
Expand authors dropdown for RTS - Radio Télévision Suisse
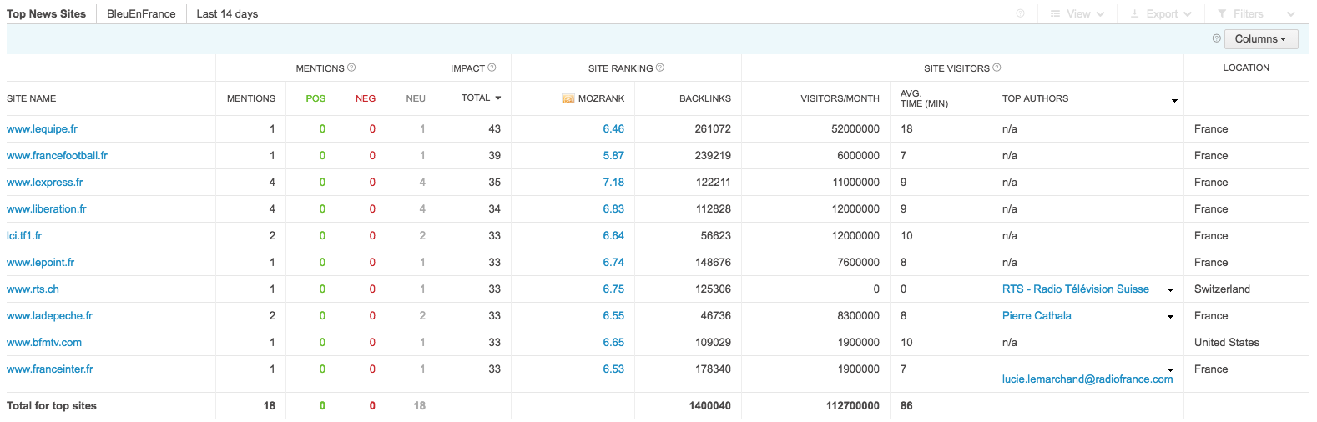pyautogui.click(x=1170, y=290)
